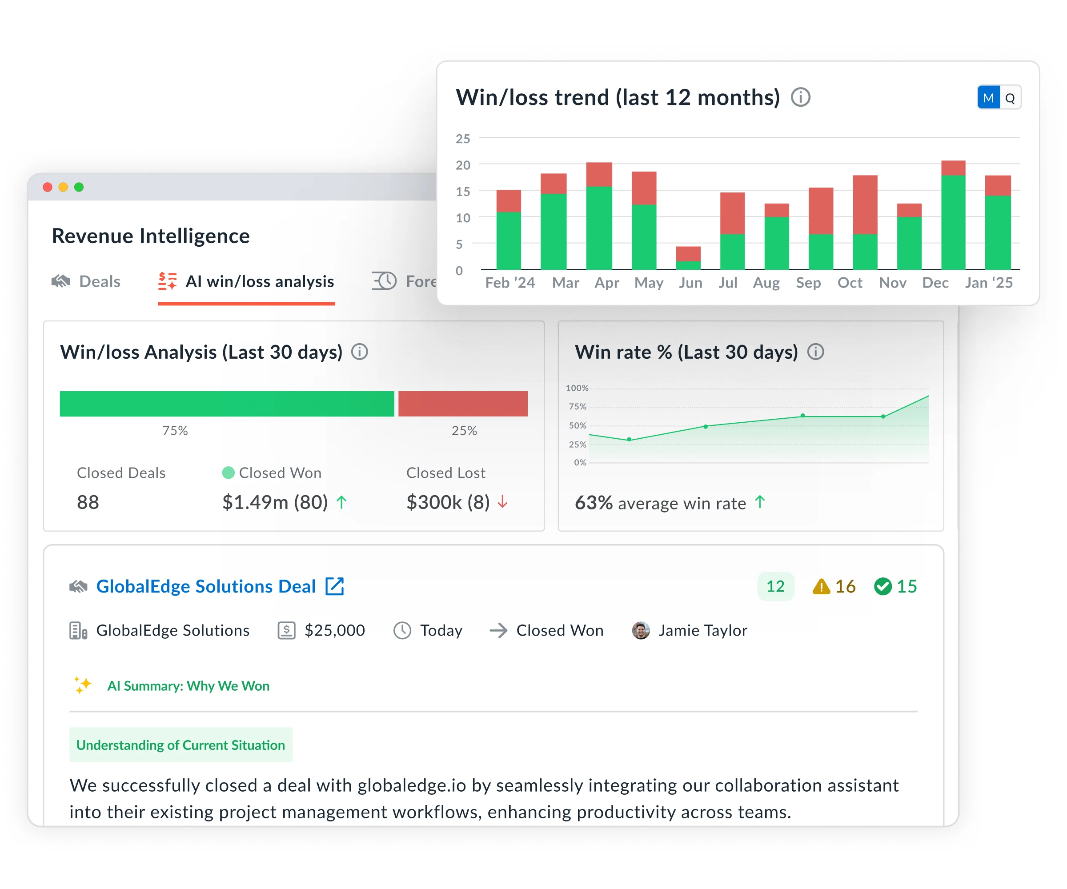The width and height of the screenshot is (1067, 889).
Task: Click the Revenue Intelligence page title
Action: (151, 236)
